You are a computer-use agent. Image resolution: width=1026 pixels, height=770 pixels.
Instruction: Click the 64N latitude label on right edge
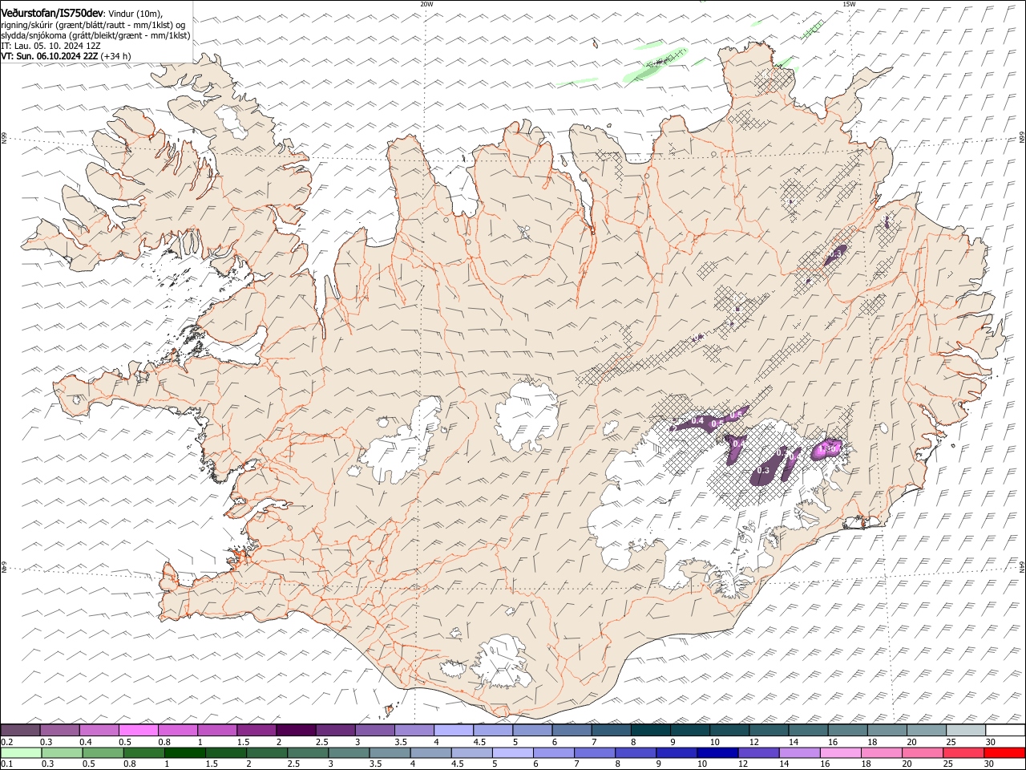pos(1022,568)
